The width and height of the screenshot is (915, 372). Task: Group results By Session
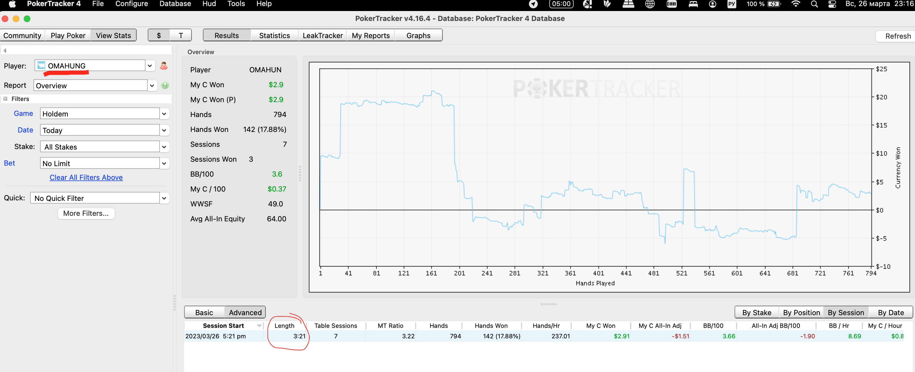(x=846, y=312)
